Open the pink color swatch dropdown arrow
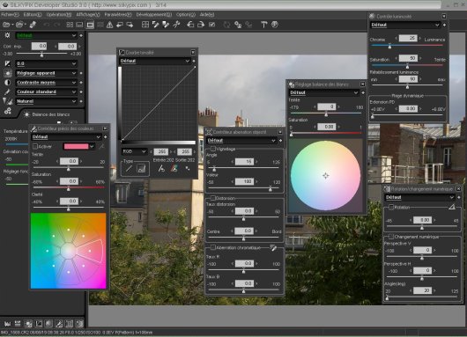467x337 pixels. coord(92,146)
